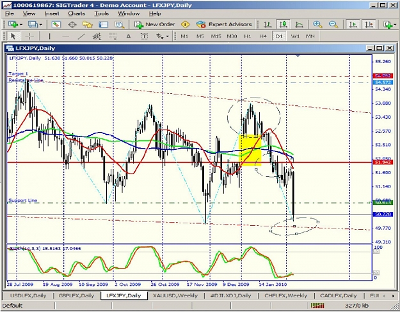Switch timeframe to M5
The image size is (400, 312).
(200, 36)
